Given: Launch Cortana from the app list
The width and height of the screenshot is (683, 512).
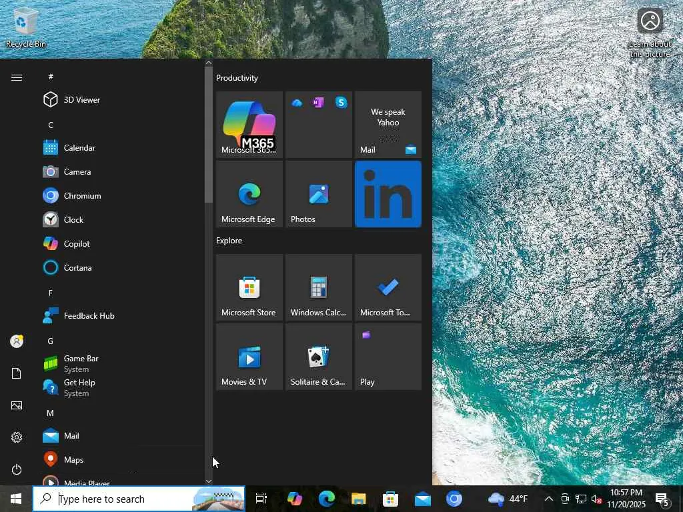Looking at the screenshot, I should (x=121, y=267).
